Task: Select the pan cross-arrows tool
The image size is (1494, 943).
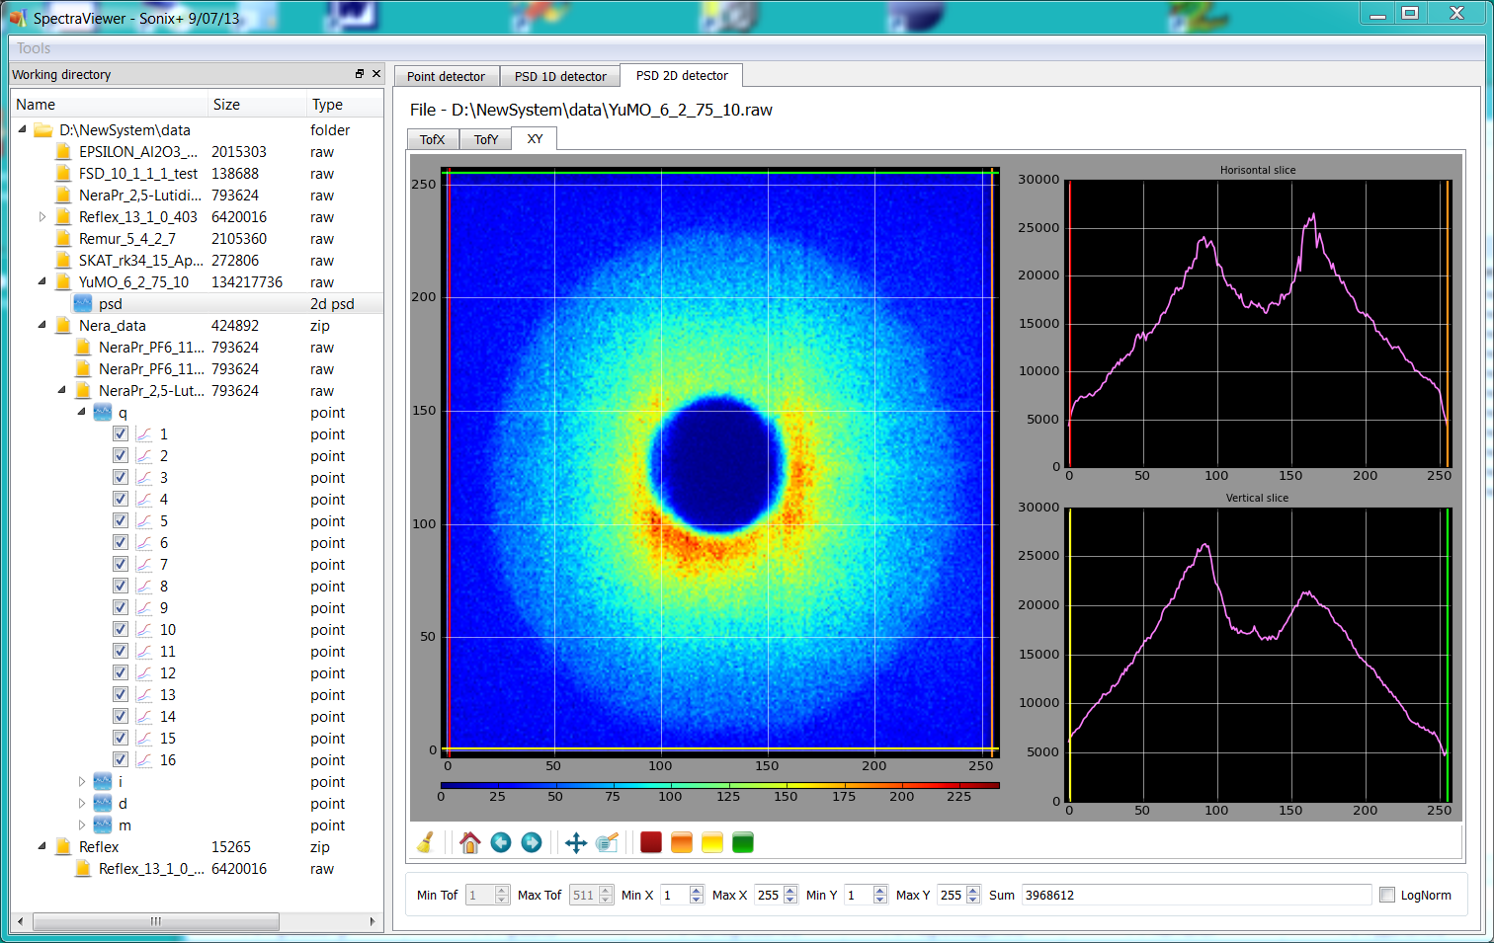Action: (576, 842)
